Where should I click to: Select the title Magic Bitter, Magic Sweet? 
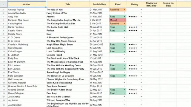click(x=68, y=44)
